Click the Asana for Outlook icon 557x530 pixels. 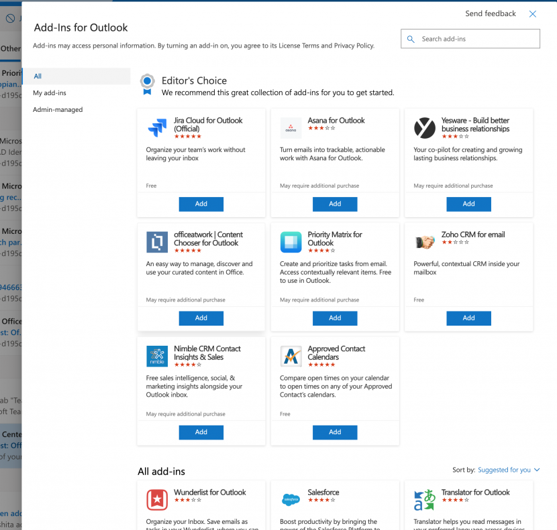coord(290,126)
